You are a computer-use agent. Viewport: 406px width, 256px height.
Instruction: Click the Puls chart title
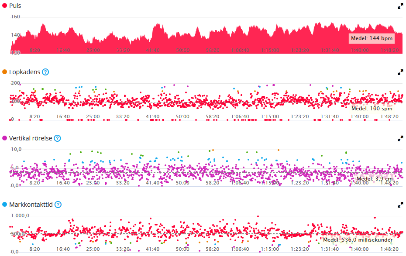point(15,6)
